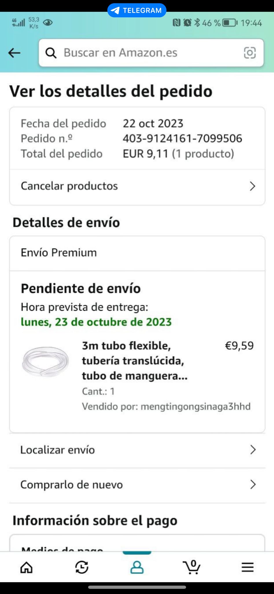
Task: Tap the Telegram notification pill
Action: 137,10
